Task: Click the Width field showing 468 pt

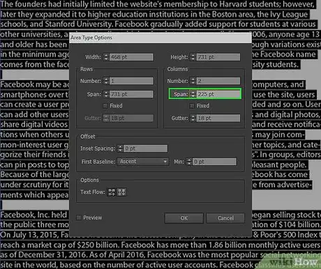Action: (131, 57)
